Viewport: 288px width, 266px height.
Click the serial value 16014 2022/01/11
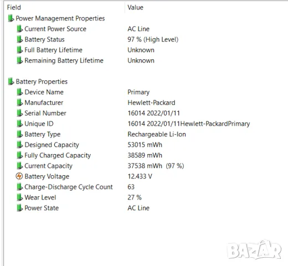tap(153, 113)
